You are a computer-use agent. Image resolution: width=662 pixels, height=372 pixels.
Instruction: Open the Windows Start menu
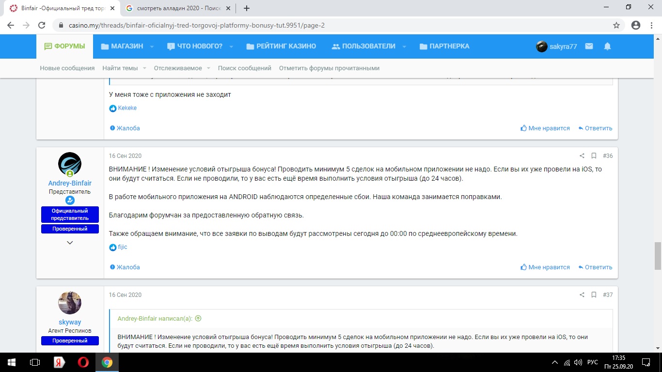(x=11, y=362)
